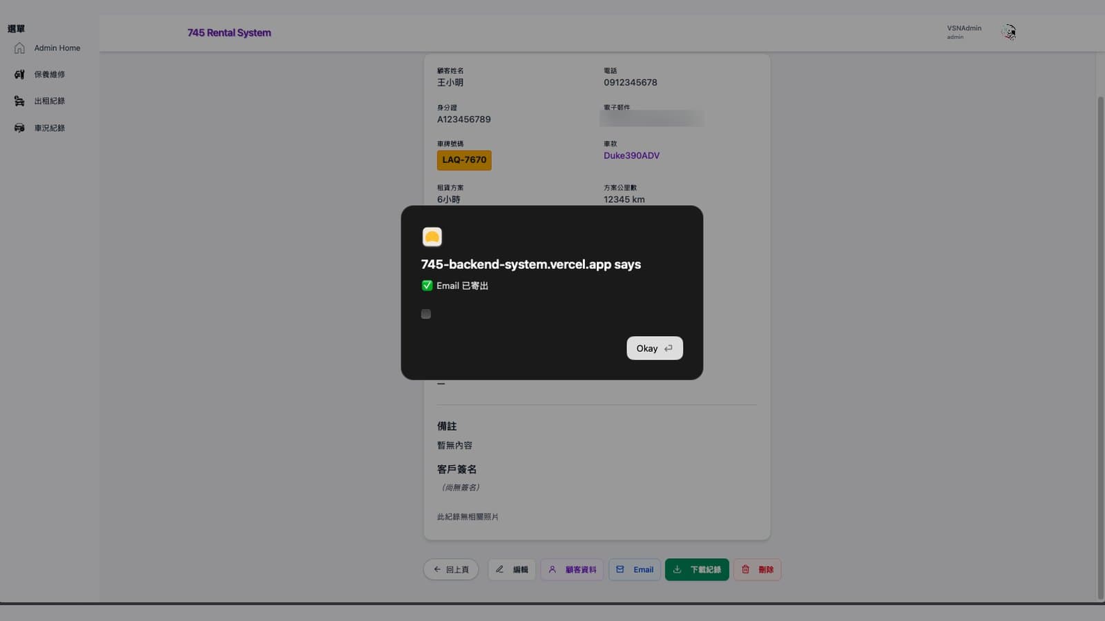
Task: Open 顧客資料 customer info button
Action: (x=573, y=570)
